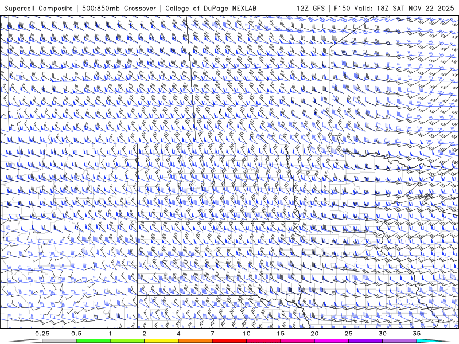Select the red 7–10 color bar segment

[x=229, y=341]
